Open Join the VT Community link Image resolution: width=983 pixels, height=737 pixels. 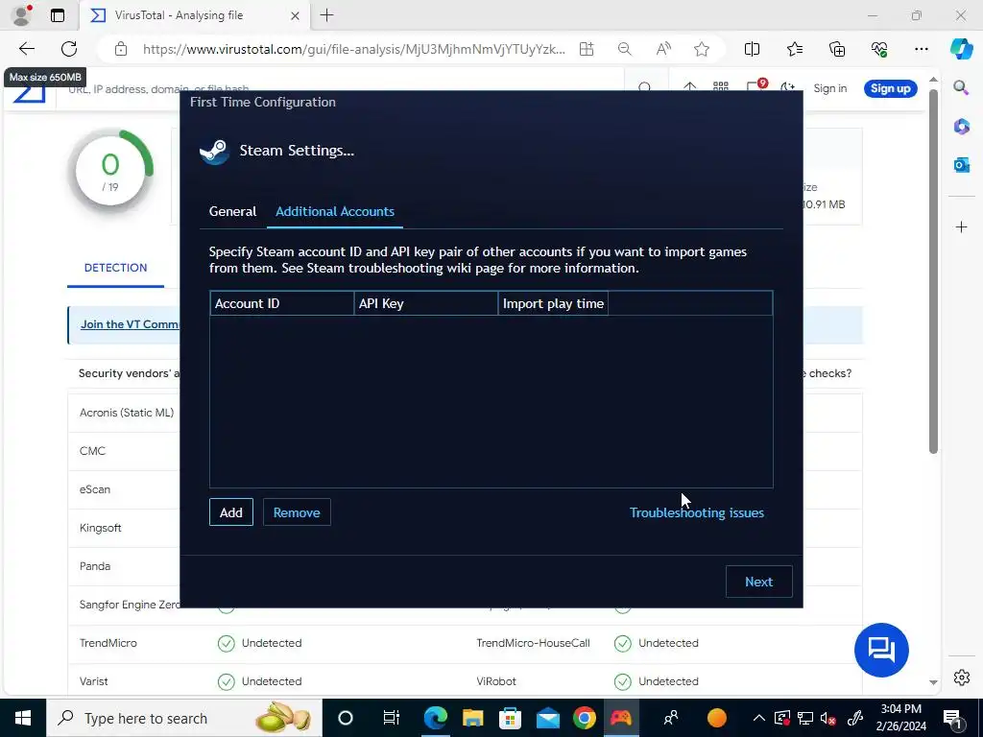point(130,324)
